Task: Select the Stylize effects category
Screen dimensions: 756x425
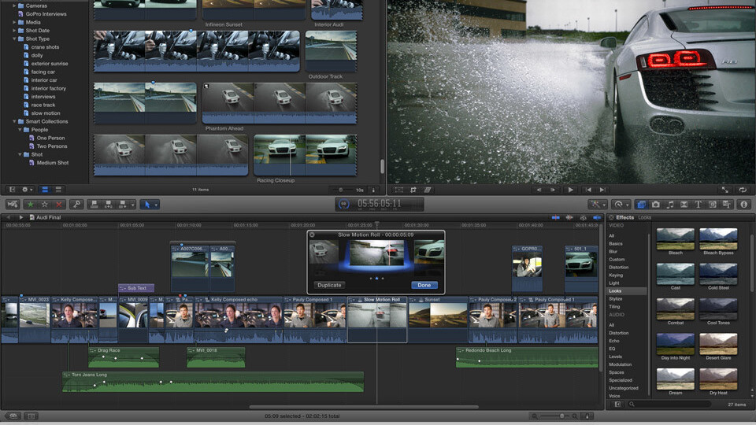Action: [x=616, y=299]
